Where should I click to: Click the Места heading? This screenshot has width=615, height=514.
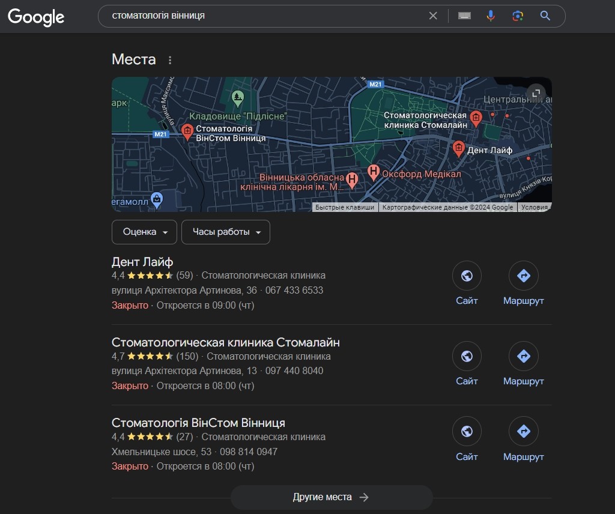point(134,59)
